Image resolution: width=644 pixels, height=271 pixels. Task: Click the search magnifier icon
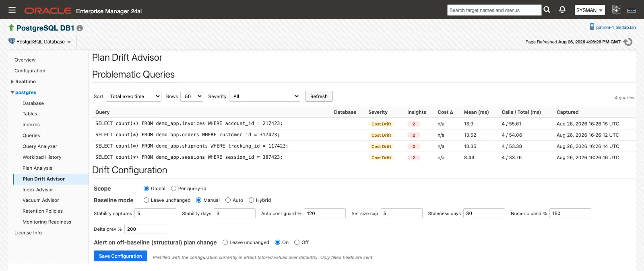(547, 10)
